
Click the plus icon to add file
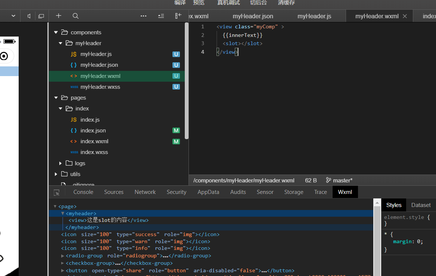click(x=58, y=16)
